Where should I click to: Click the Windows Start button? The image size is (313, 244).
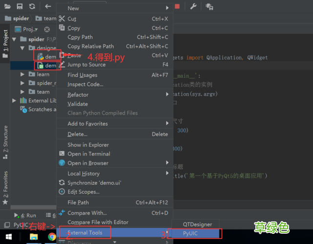8,237
